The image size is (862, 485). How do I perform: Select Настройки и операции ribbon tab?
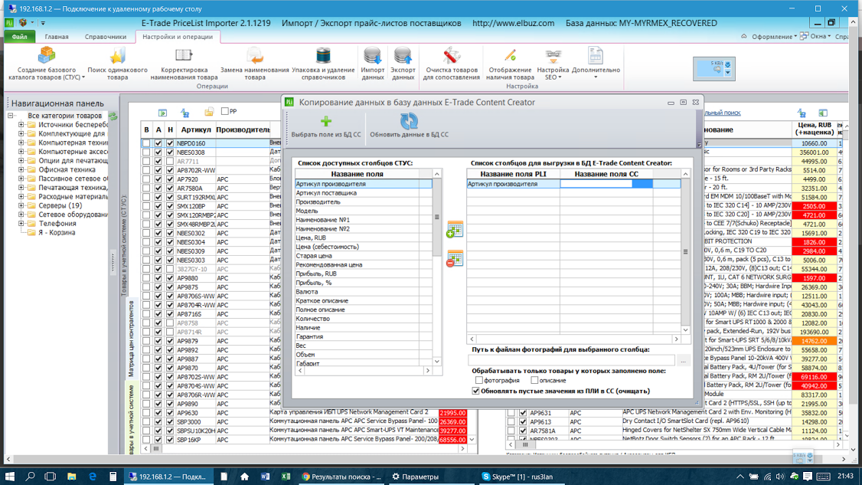(x=178, y=37)
